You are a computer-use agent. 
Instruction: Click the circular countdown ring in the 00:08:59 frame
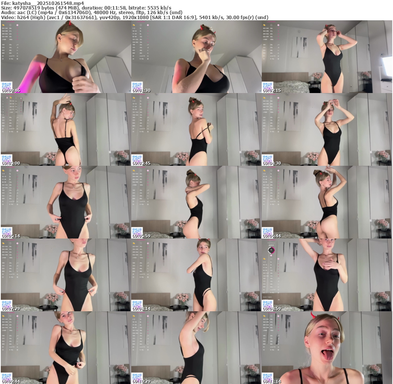[271, 250]
